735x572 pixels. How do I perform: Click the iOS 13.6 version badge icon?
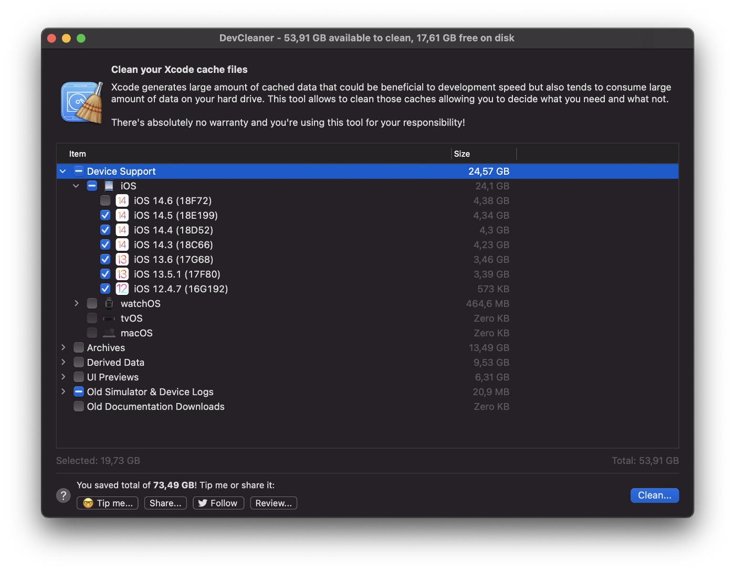(122, 259)
